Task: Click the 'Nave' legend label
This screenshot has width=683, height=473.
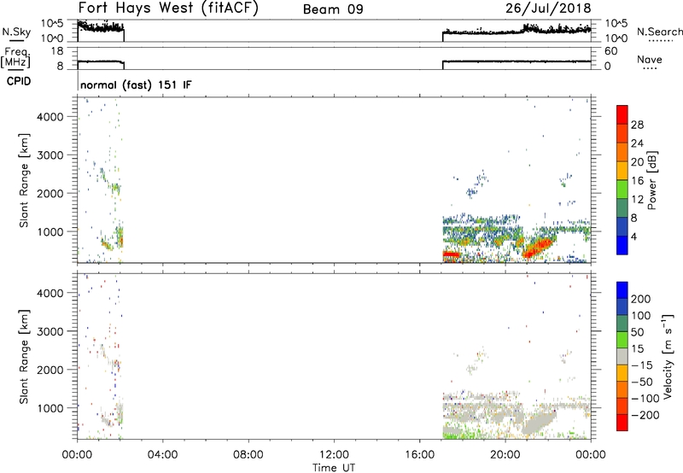Action: [x=650, y=60]
